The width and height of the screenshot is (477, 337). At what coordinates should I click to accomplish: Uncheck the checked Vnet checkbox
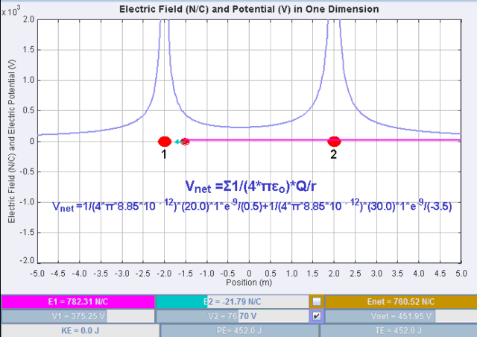point(318,316)
